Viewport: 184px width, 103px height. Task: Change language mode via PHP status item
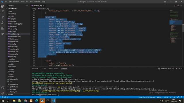pos(174,97)
